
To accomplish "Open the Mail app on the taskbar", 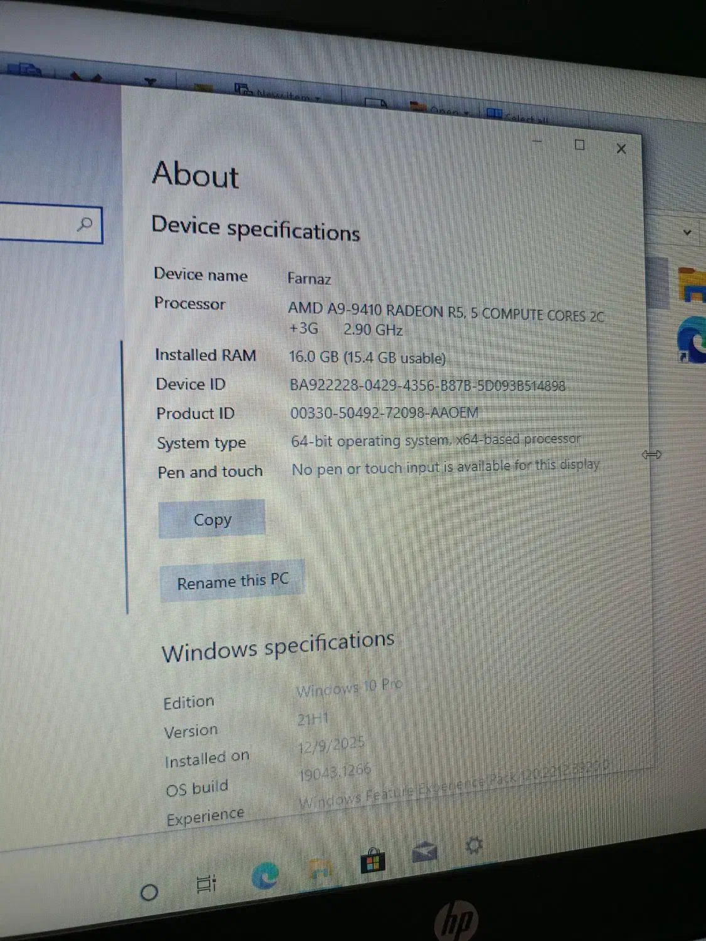I will pos(425,853).
